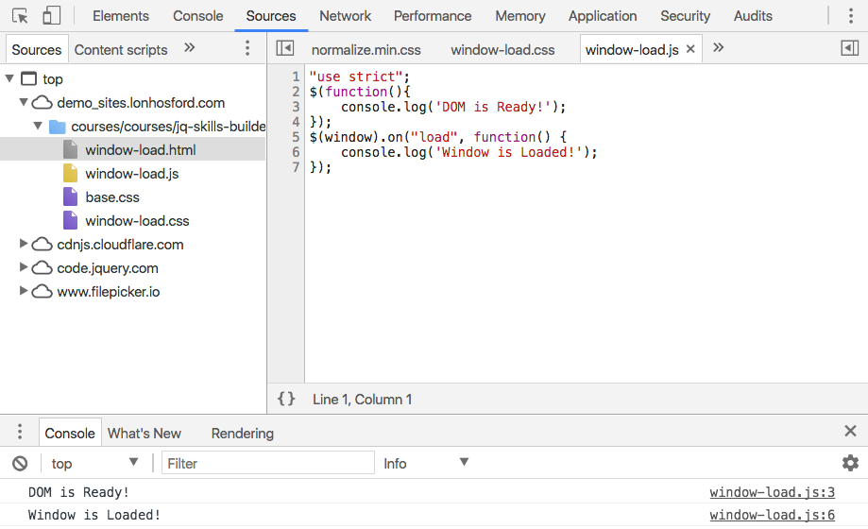The width and height of the screenshot is (868, 529).
Task: Switch to the Performance panel
Action: 433,16
